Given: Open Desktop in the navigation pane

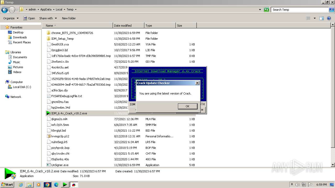Looking at the screenshot, I should click(18, 32).
